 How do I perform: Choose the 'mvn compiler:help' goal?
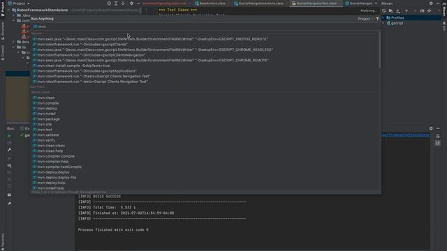(x=50, y=161)
